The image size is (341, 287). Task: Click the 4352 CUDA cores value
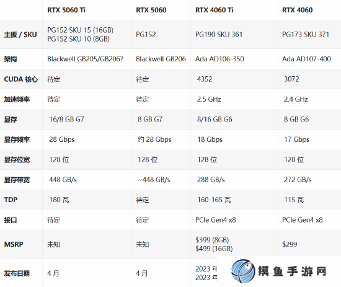tap(205, 79)
